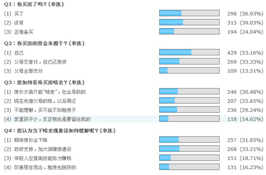Click the Q4 啃老现象该如何缓解 heading
This screenshot has width=266, height=175.
pos(59,131)
